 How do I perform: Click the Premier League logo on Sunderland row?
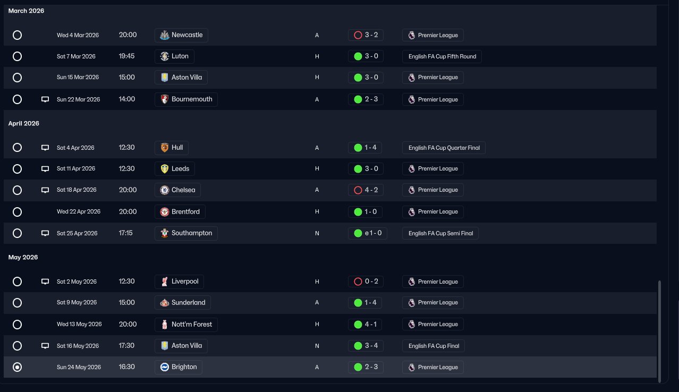coord(411,303)
